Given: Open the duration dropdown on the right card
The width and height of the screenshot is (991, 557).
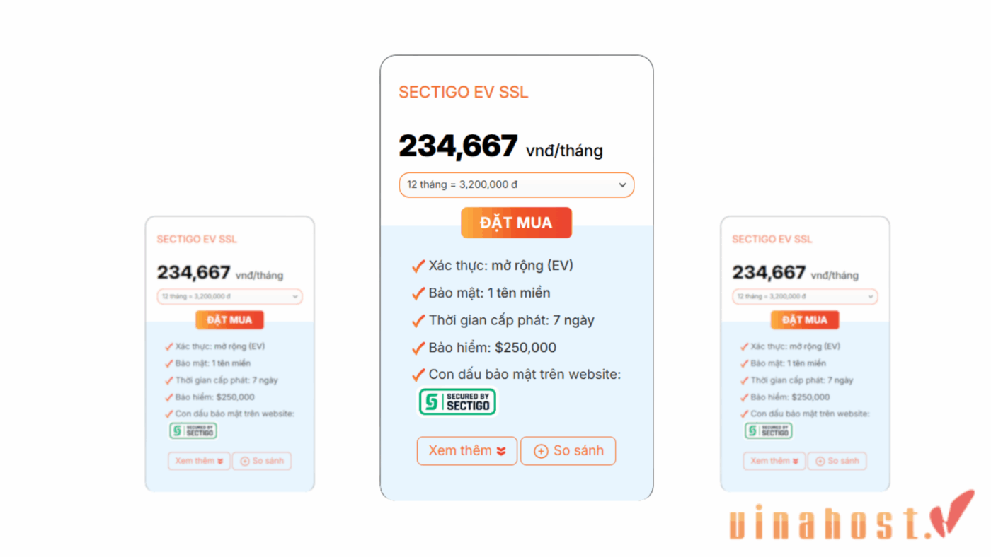Looking at the screenshot, I should click(x=805, y=296).
